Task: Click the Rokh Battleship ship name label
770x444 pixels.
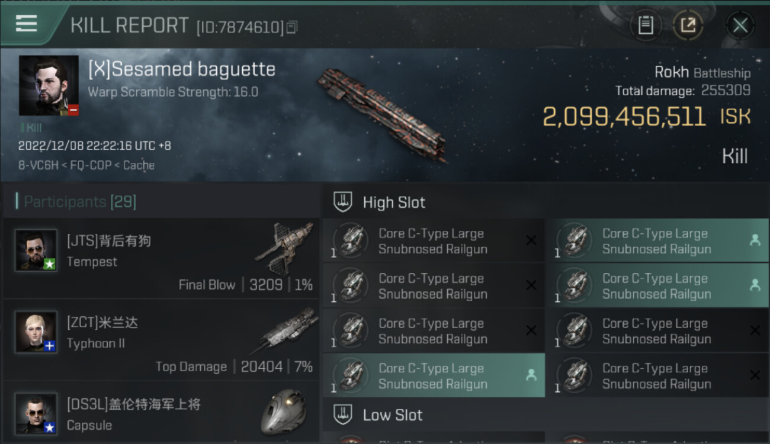Action: (x=702, y=73)
